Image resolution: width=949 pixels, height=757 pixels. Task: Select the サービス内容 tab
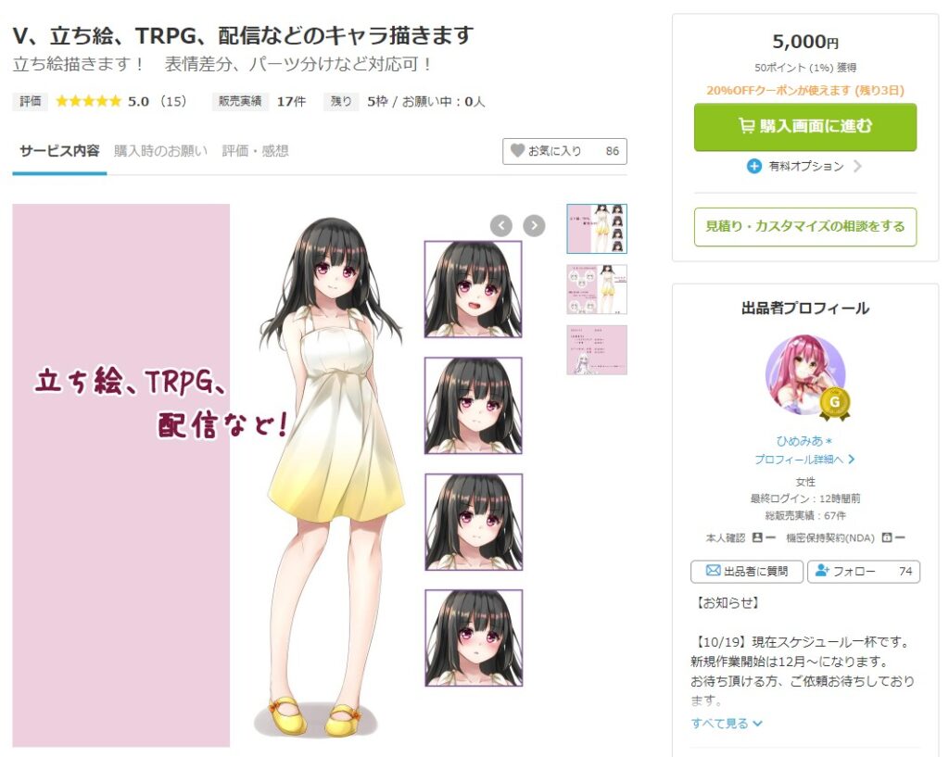pyautogui.click(x=59, y=151)
